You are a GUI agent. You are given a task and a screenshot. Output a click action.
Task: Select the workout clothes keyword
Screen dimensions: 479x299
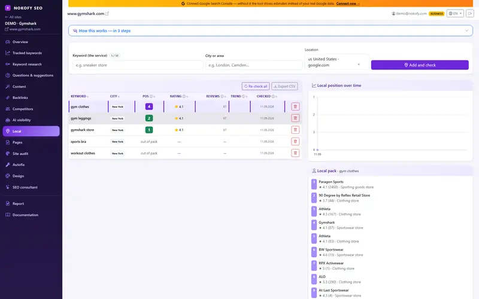coord(83,153)
